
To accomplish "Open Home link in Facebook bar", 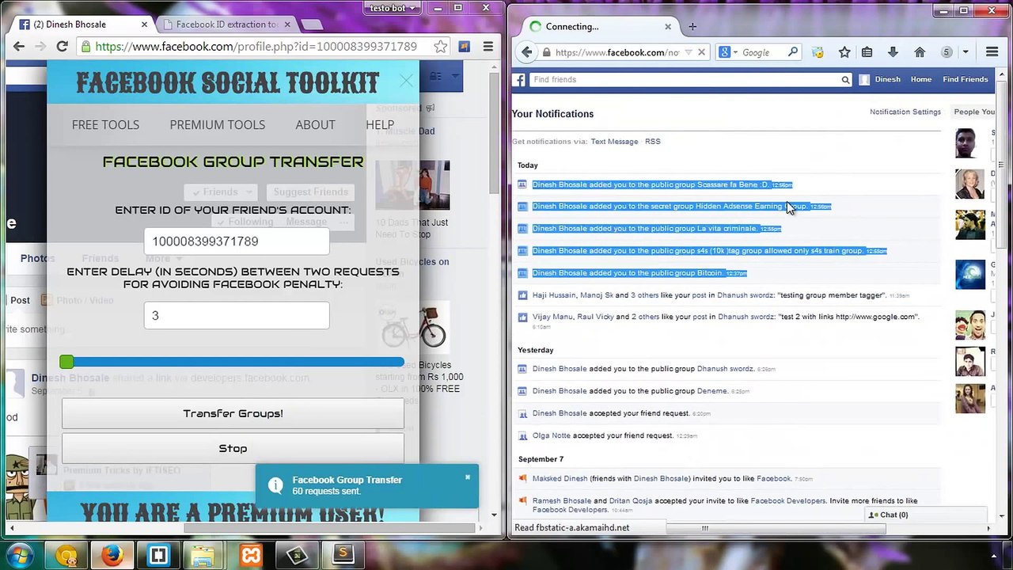I will 920,79.
